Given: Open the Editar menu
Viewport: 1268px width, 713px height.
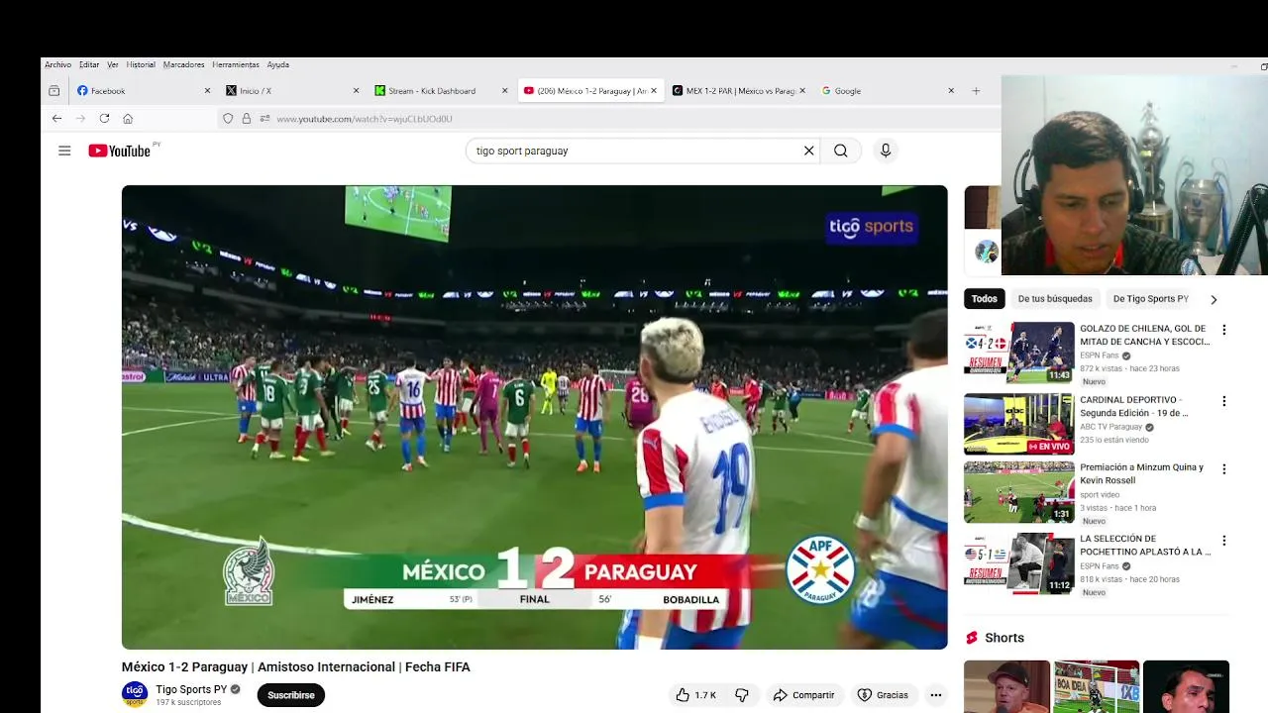Looking at the screenshot, I should [x=89, y=64].
